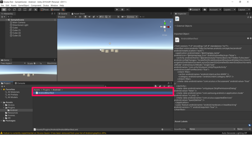Toggle hidden objects visibility count in Scene
Screen dimensions: 252x148
coord(101,17)
